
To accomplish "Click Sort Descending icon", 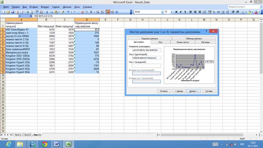I will (x=102, y=12).
